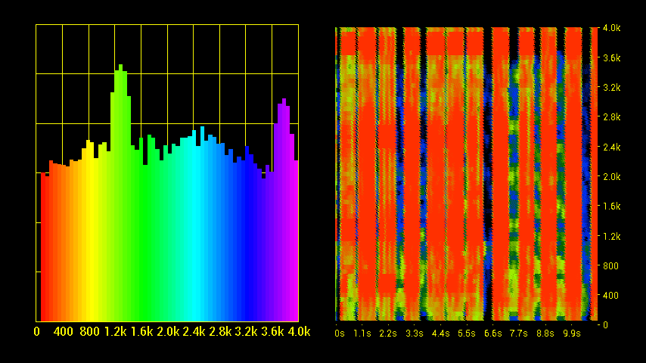Screen dimensions: 646x363
Task: Select the 2.2s time label below the spectrogram
Action: pyautogui.click(x=388, y=334)
